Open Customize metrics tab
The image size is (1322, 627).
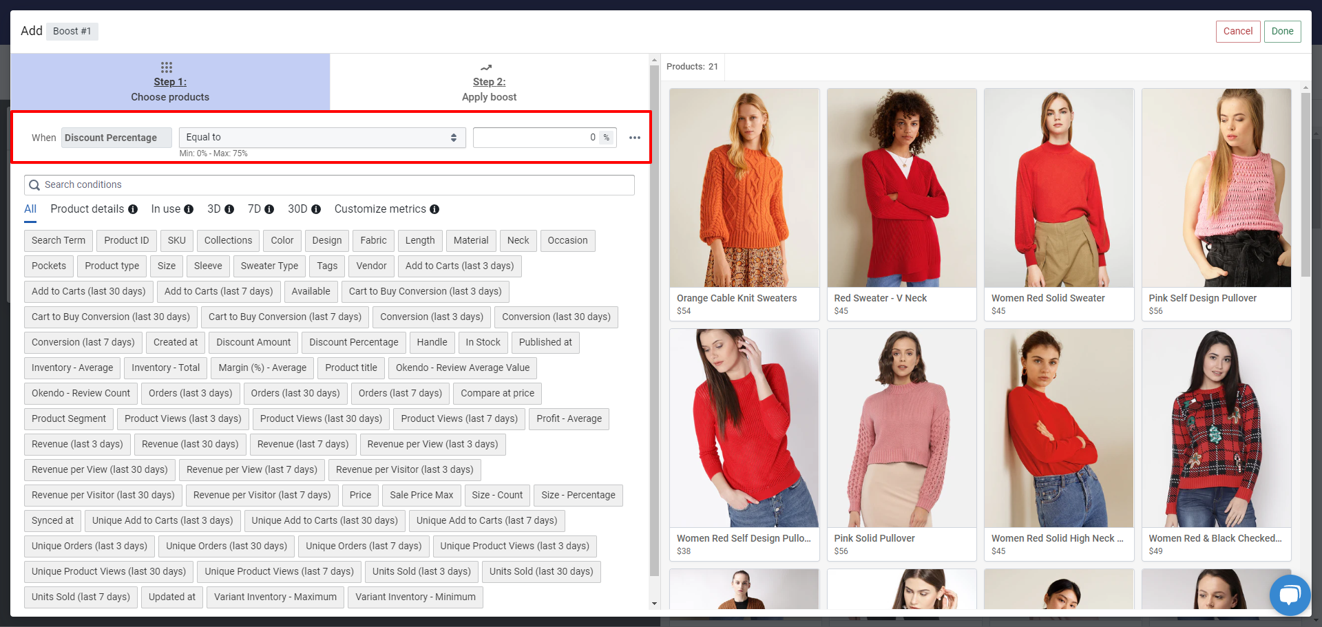380,209
